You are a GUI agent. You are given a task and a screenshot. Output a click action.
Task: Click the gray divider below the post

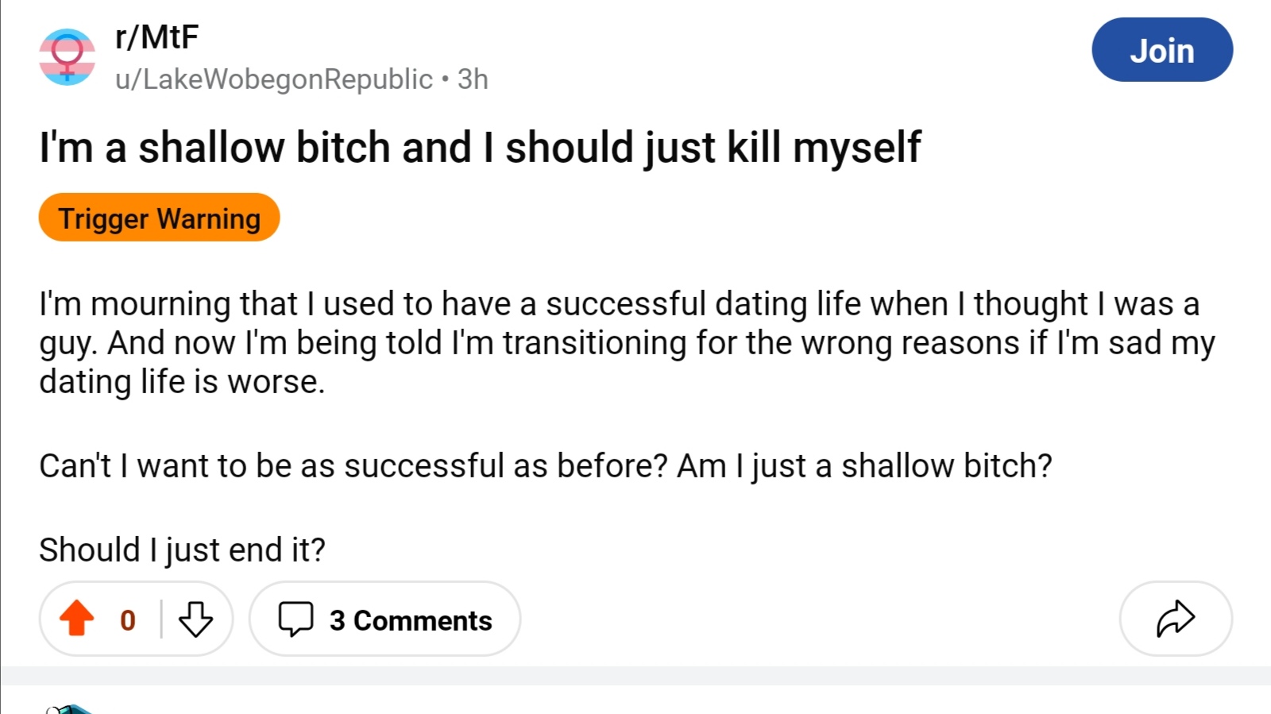pyautogui.click(x=635, y=676)
